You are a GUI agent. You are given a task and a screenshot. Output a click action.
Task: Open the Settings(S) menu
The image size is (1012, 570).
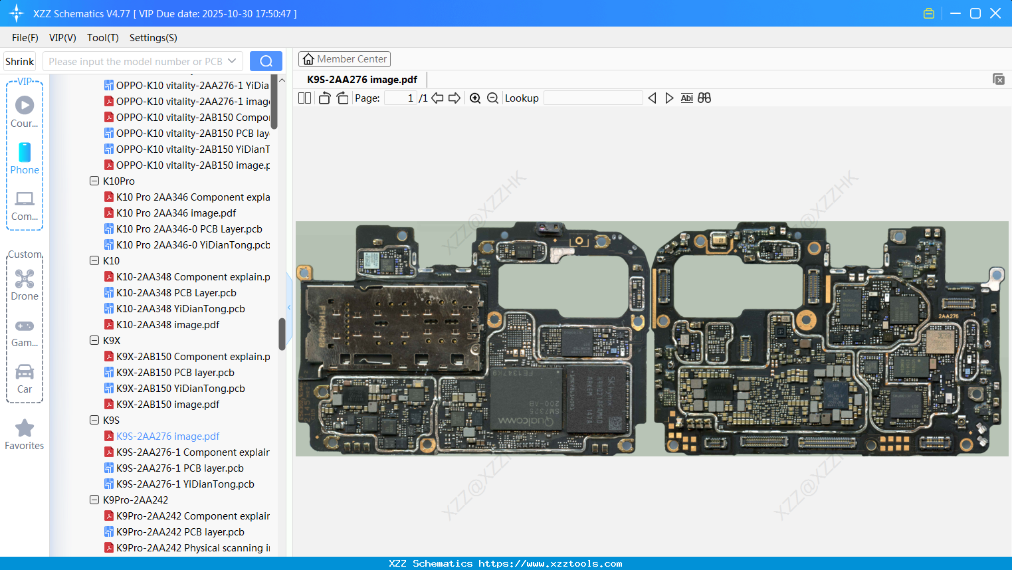(153, 38)
